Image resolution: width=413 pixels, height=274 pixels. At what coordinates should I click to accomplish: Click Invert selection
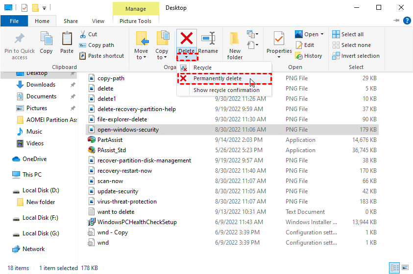coord(356,56)
